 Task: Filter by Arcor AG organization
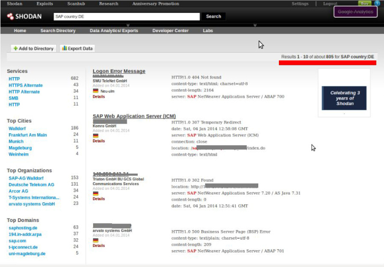click(18, 191)
